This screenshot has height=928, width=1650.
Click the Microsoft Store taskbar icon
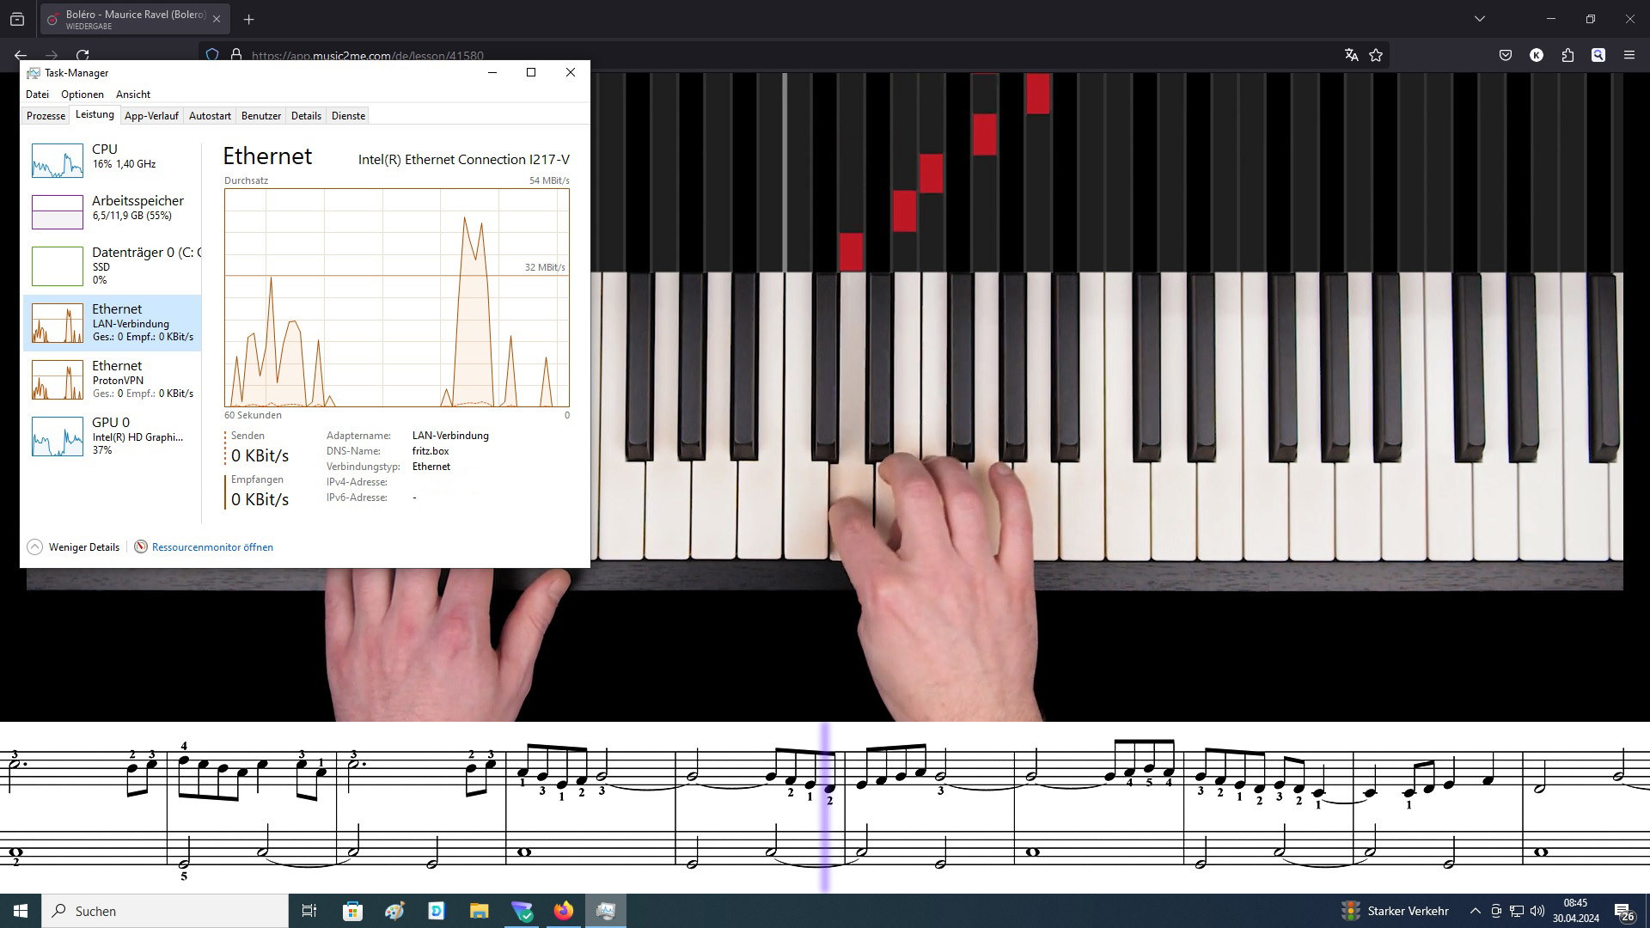[x=352, y=911]
